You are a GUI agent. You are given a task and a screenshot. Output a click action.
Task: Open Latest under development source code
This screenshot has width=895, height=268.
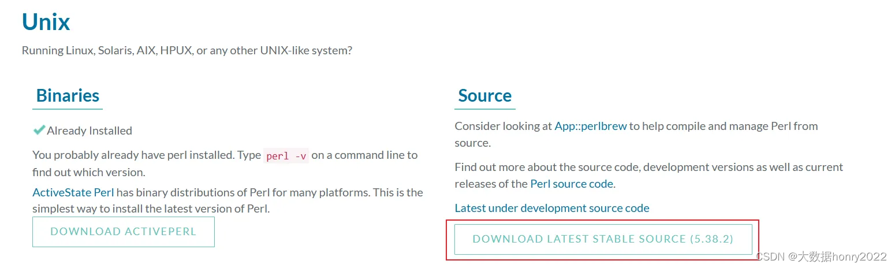tap(552, 208)
